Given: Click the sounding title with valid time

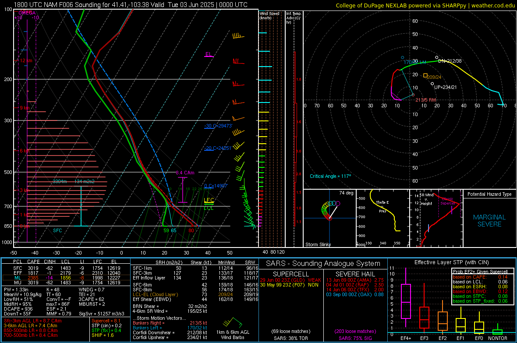Looking at the screenshot, I should [131, 5].
